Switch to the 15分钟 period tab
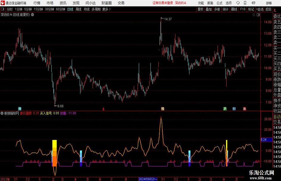 [38, 9]
